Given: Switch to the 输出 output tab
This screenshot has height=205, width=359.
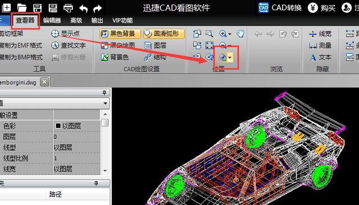Looking at the screenshot, I should (97, 20).
